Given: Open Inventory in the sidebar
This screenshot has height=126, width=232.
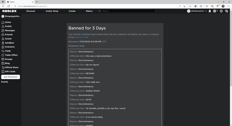Looking at the screenshot, I should pyautogui.click(x=8, y=47).
